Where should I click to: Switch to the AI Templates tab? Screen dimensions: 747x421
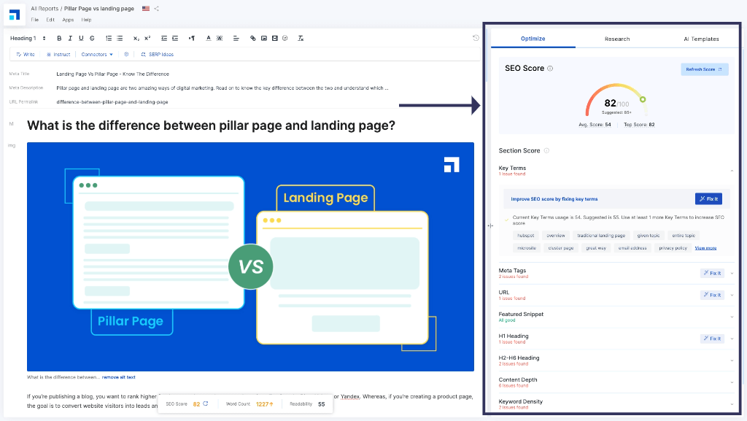(x=701, y=39)
